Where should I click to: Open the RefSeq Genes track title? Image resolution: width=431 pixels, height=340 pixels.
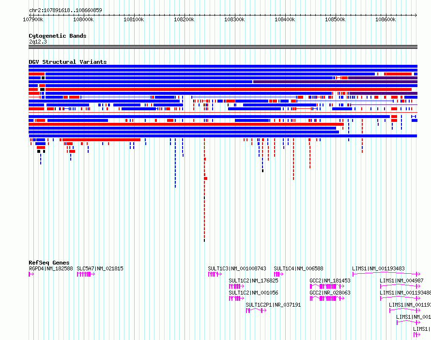point(49,263)
